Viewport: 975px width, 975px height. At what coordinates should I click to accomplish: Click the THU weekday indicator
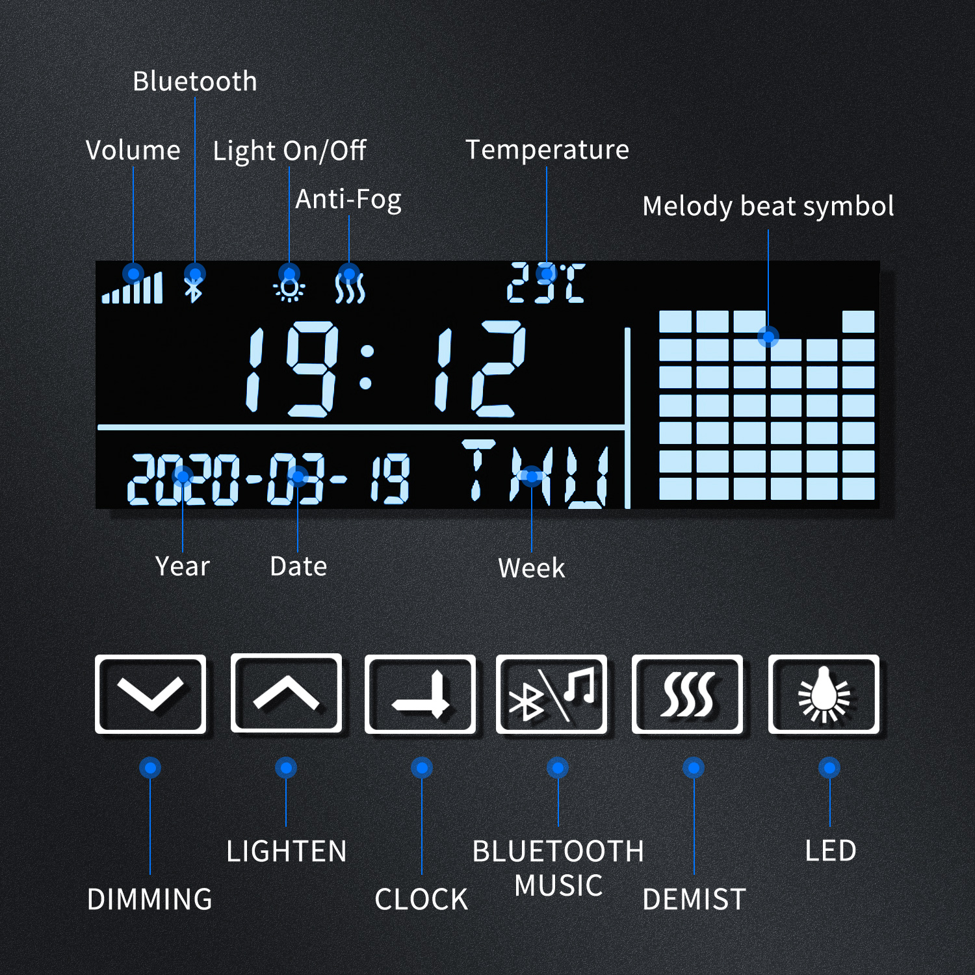pyautogui.click(x=534, y=473)
